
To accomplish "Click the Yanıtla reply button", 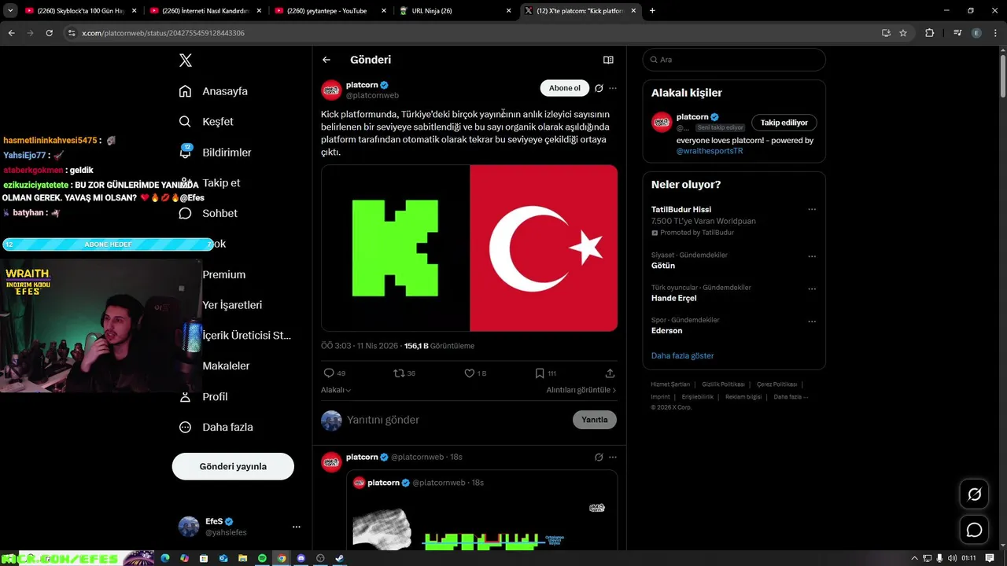I will 595,420.
